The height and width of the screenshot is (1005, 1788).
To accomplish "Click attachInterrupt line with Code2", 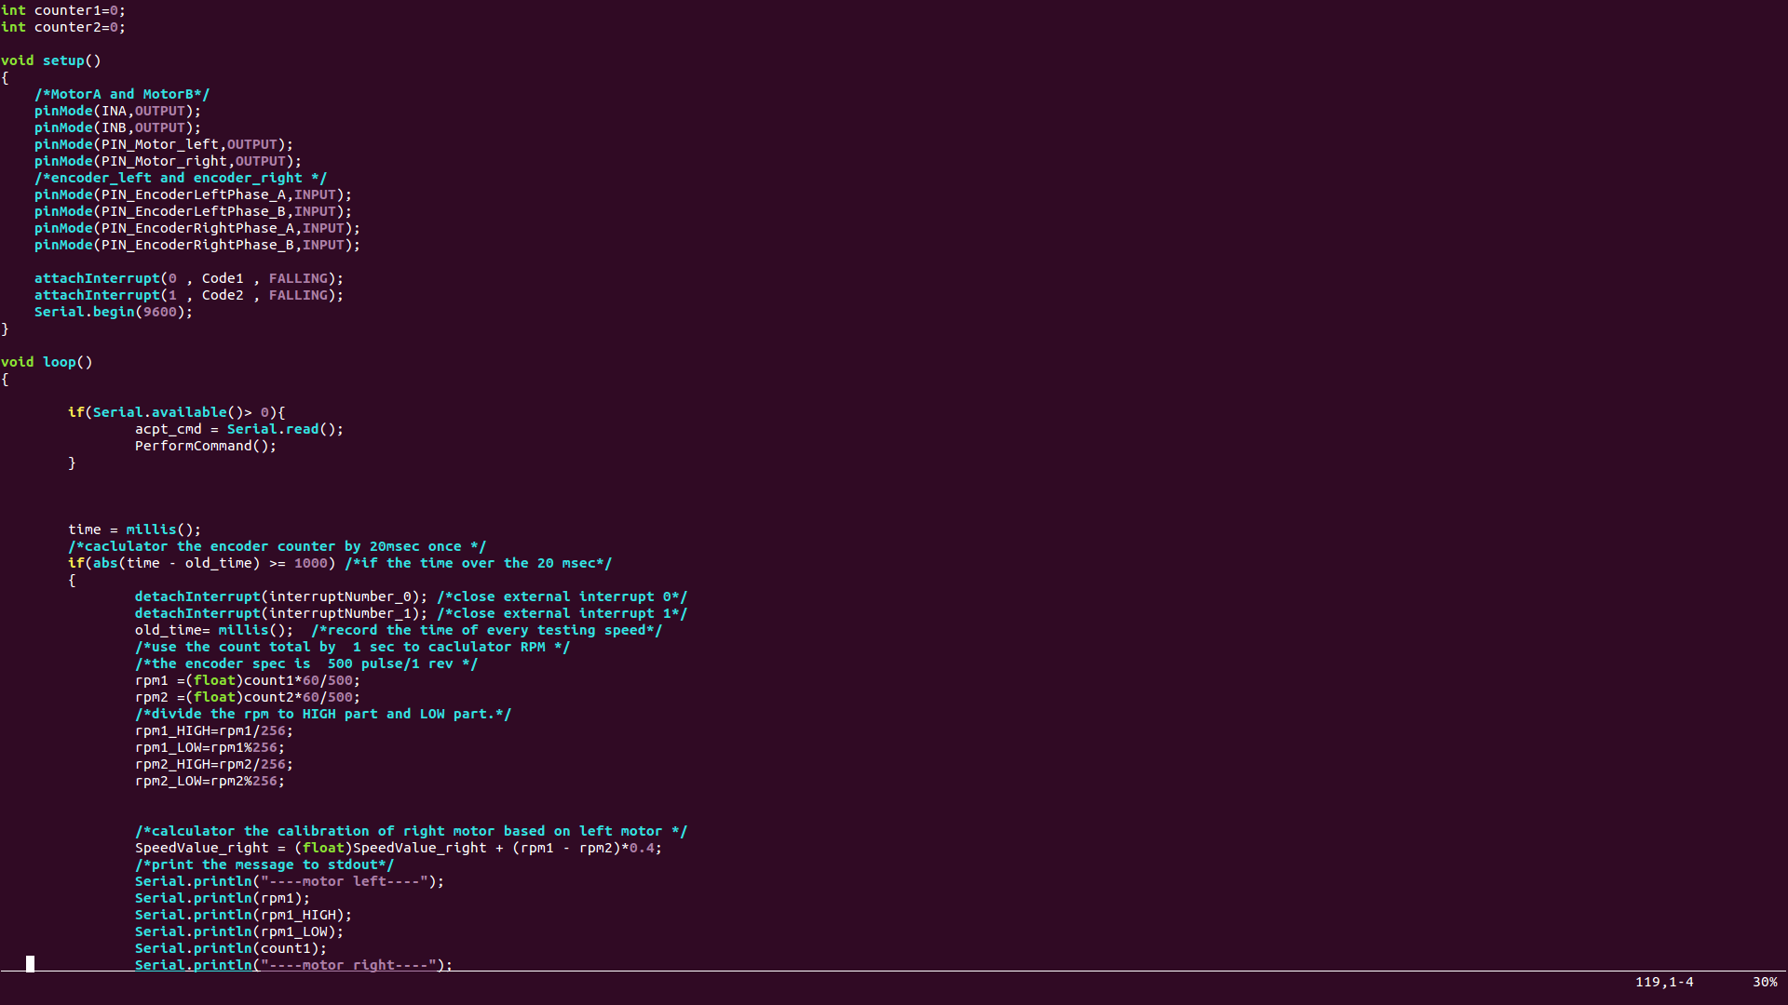I will point(188,295).
